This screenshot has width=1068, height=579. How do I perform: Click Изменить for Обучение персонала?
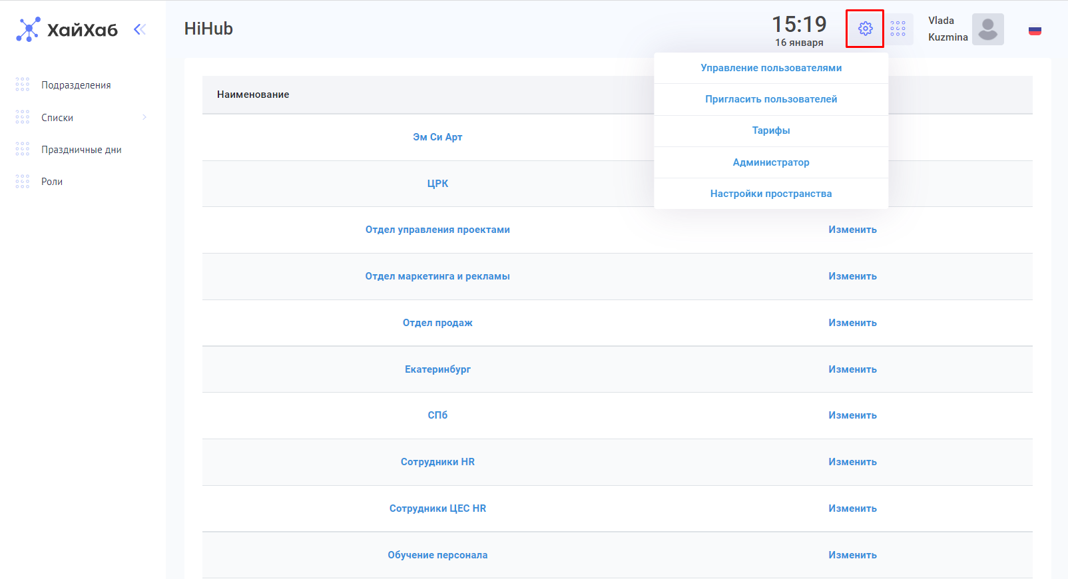tap(852, 555)
